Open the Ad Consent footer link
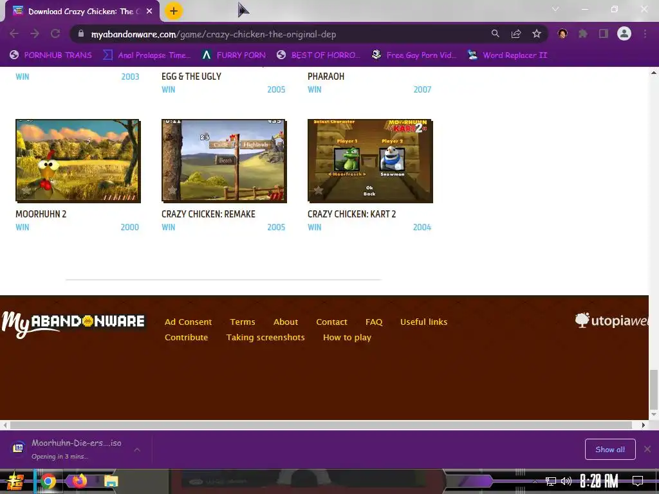The width and height of the screenshot is (659, 494). [189, 322]
